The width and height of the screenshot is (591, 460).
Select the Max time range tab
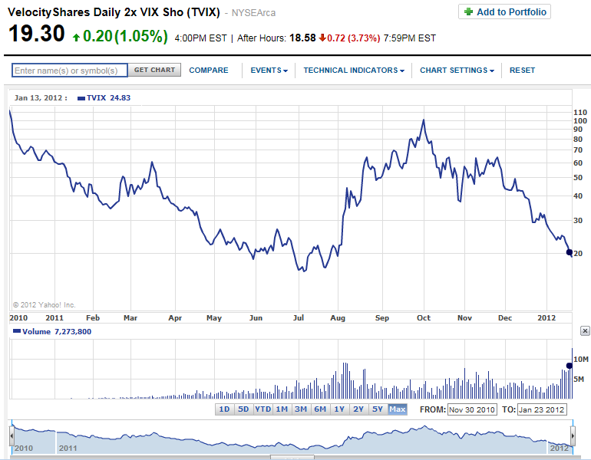click(398, 409)
